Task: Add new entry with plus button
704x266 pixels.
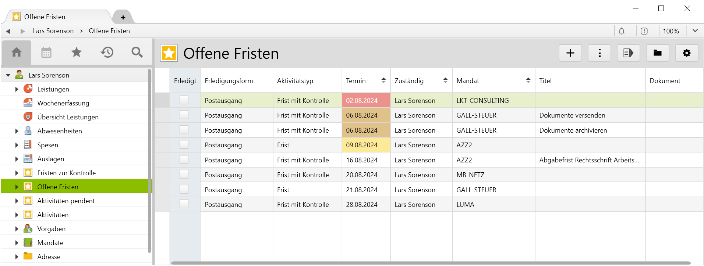Action: [570, 53]
